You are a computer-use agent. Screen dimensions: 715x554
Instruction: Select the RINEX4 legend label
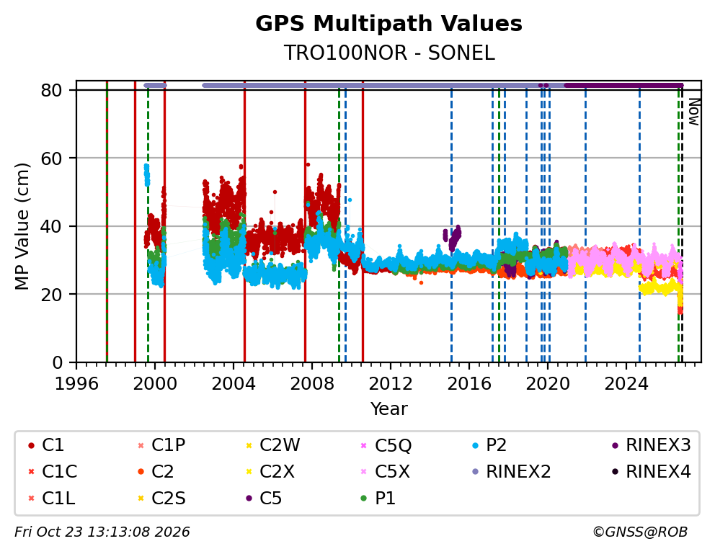pyautogui.click(x=659, y=472)
